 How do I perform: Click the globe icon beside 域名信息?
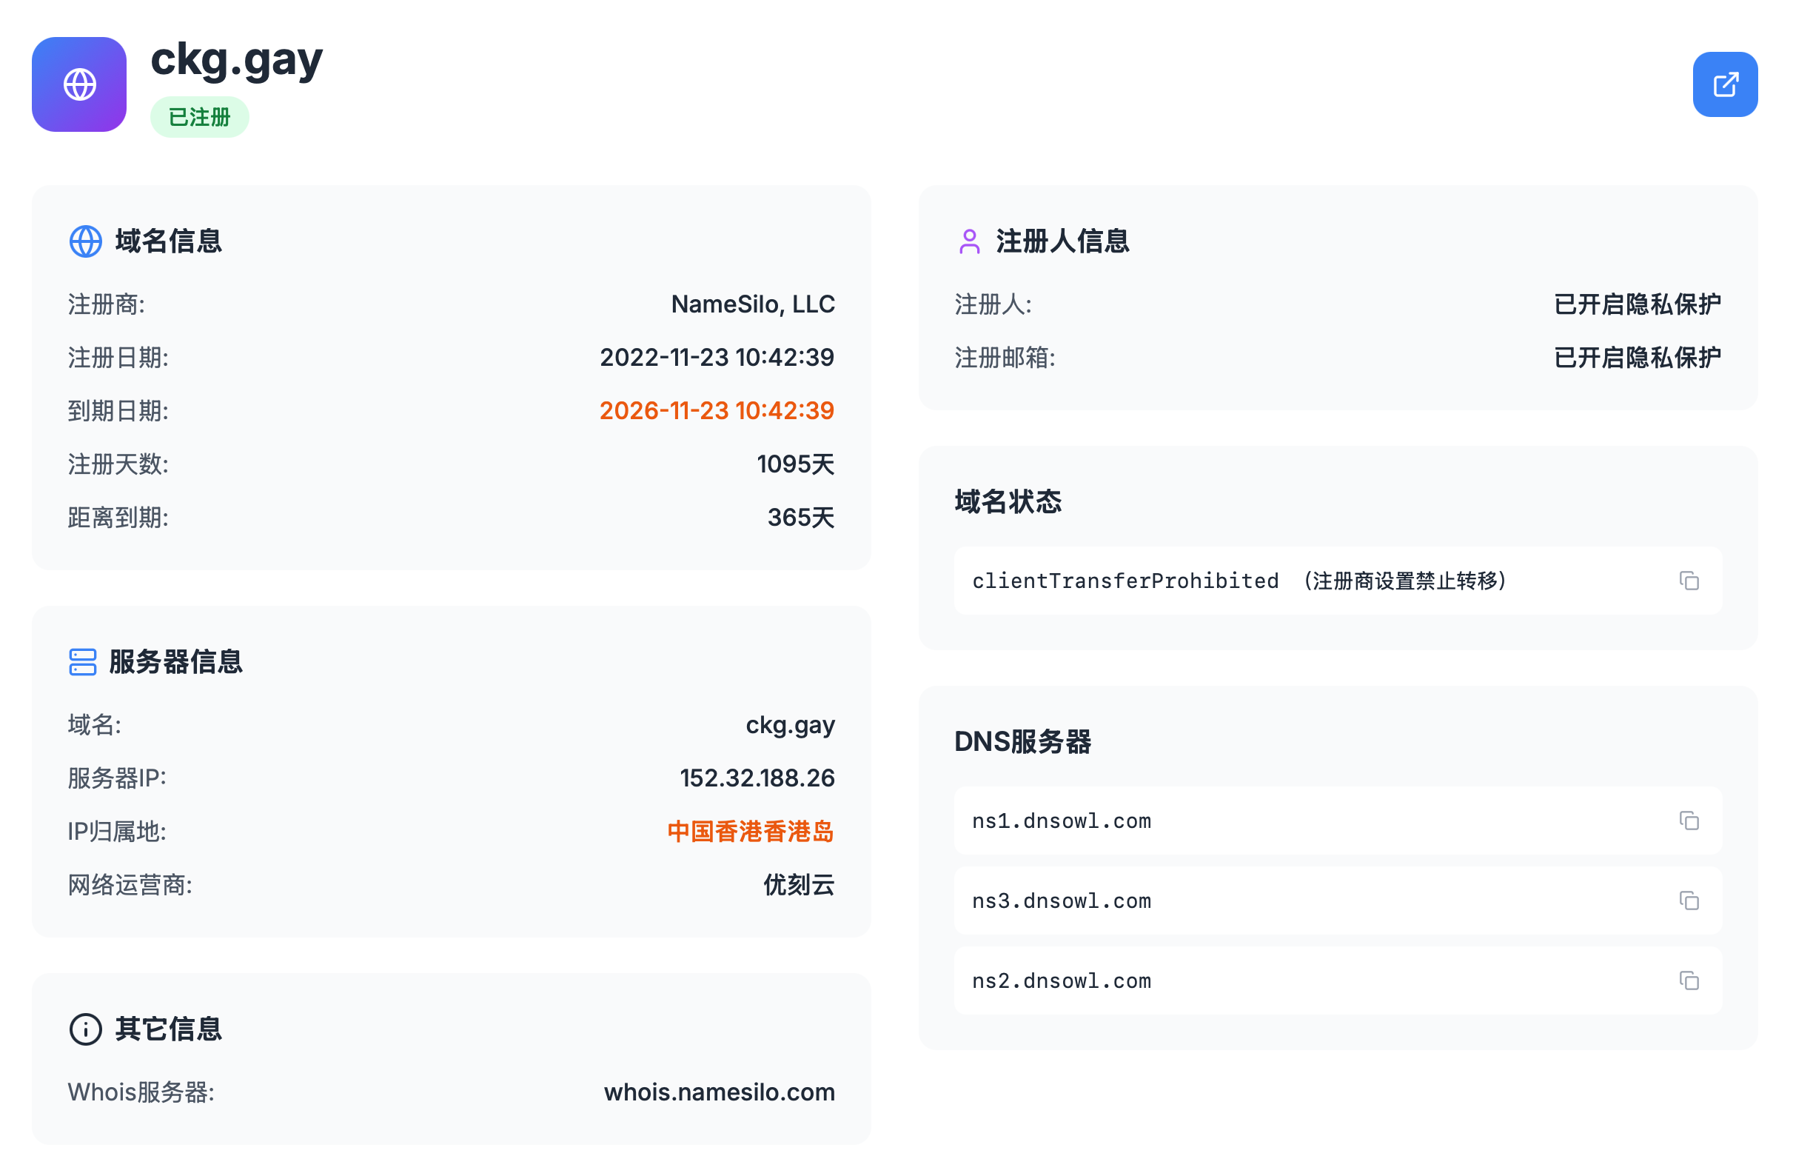click(86, 241)
